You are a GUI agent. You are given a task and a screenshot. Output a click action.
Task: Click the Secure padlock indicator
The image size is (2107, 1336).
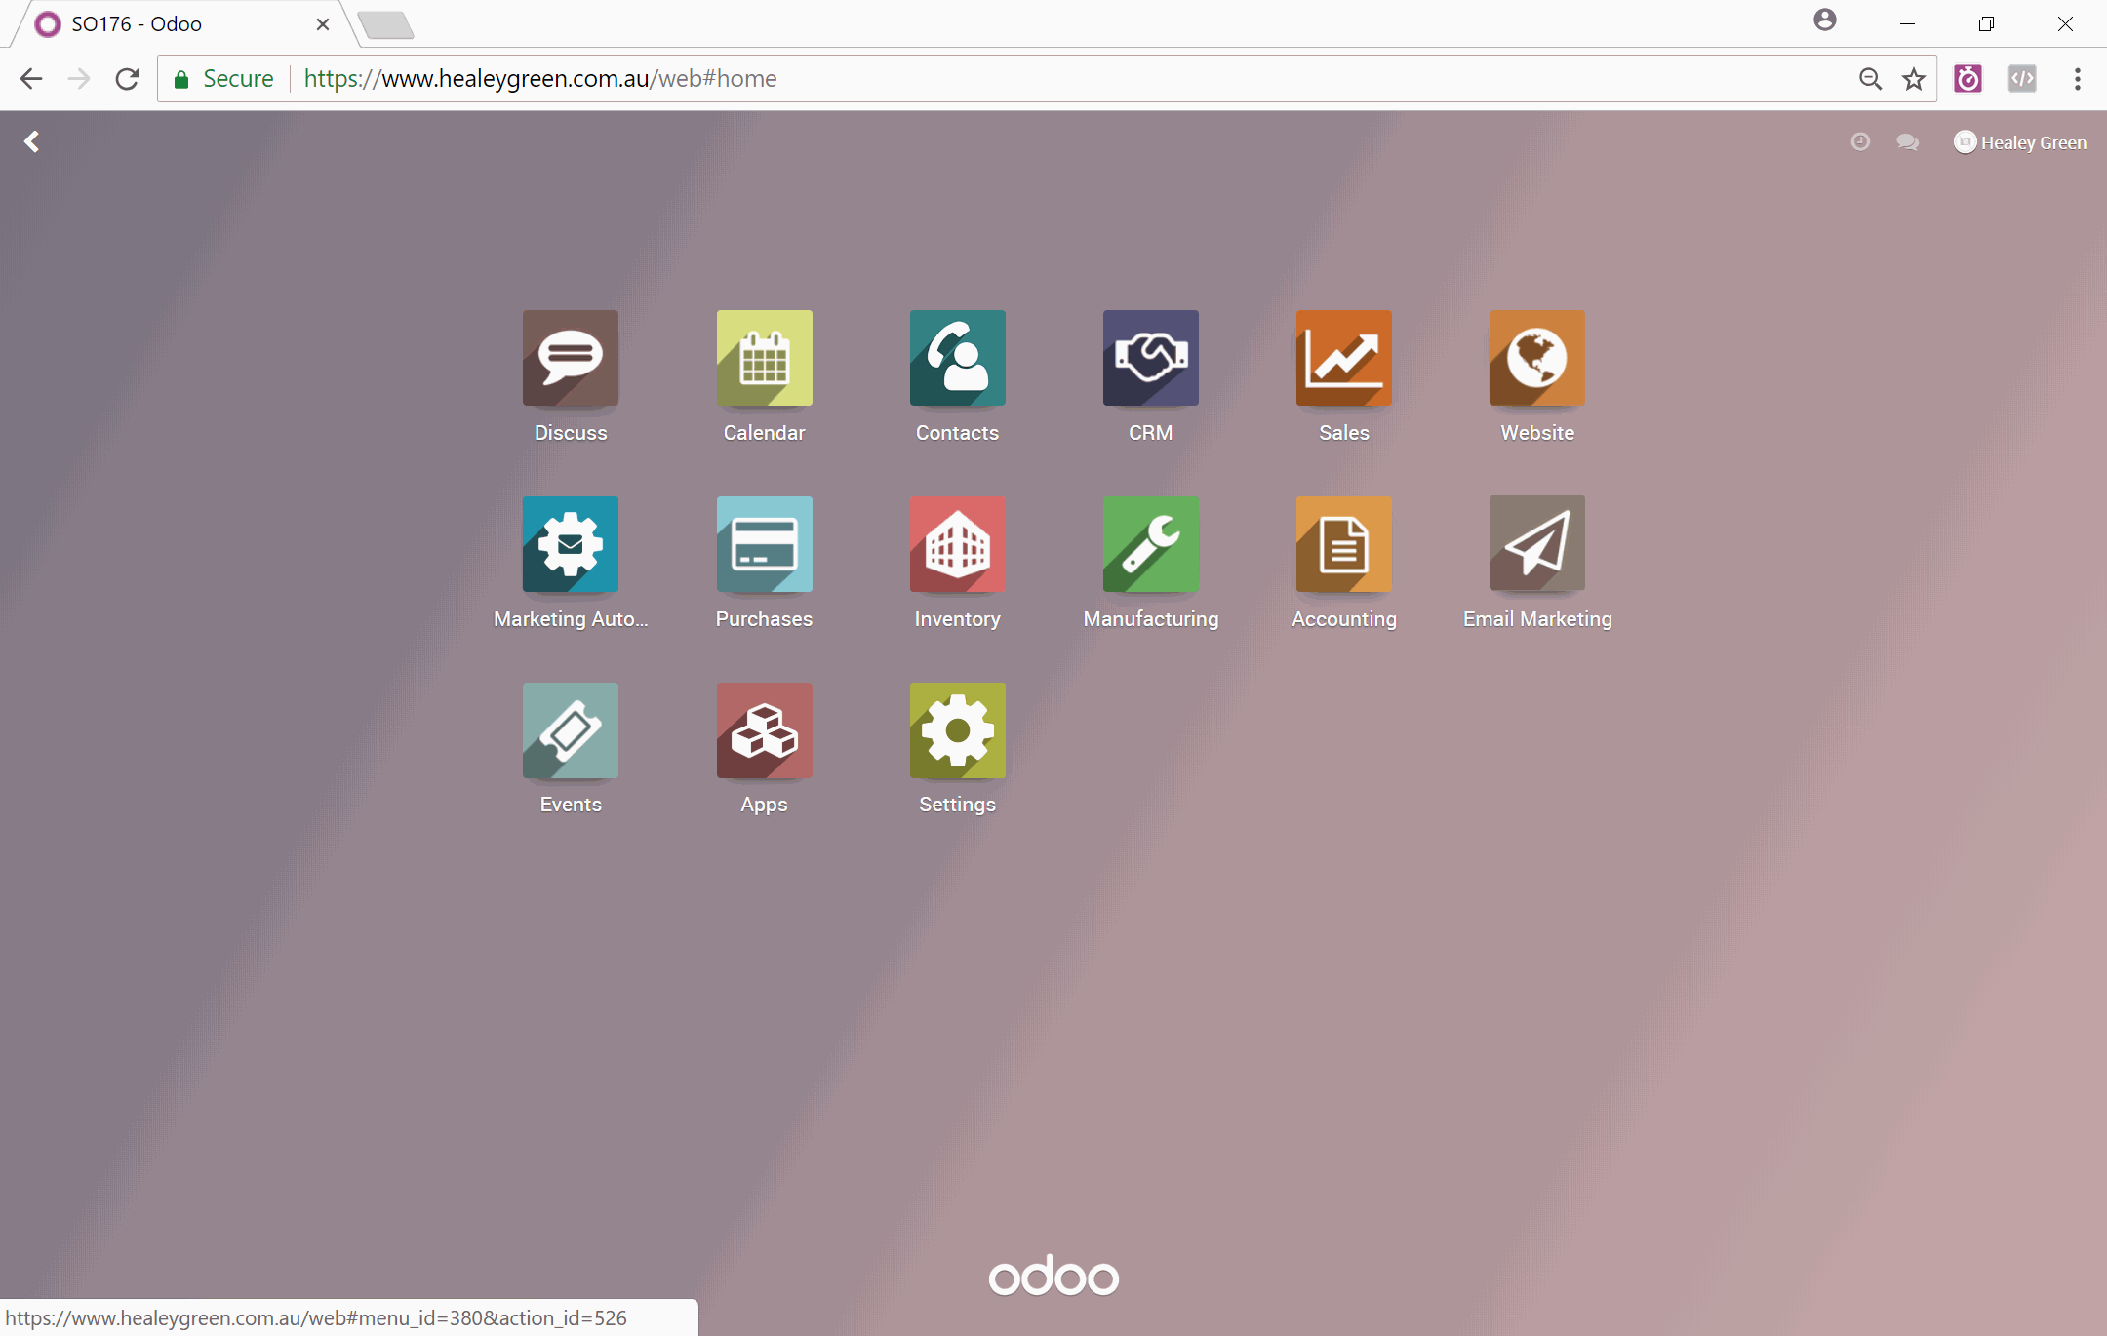click(223, 79)
